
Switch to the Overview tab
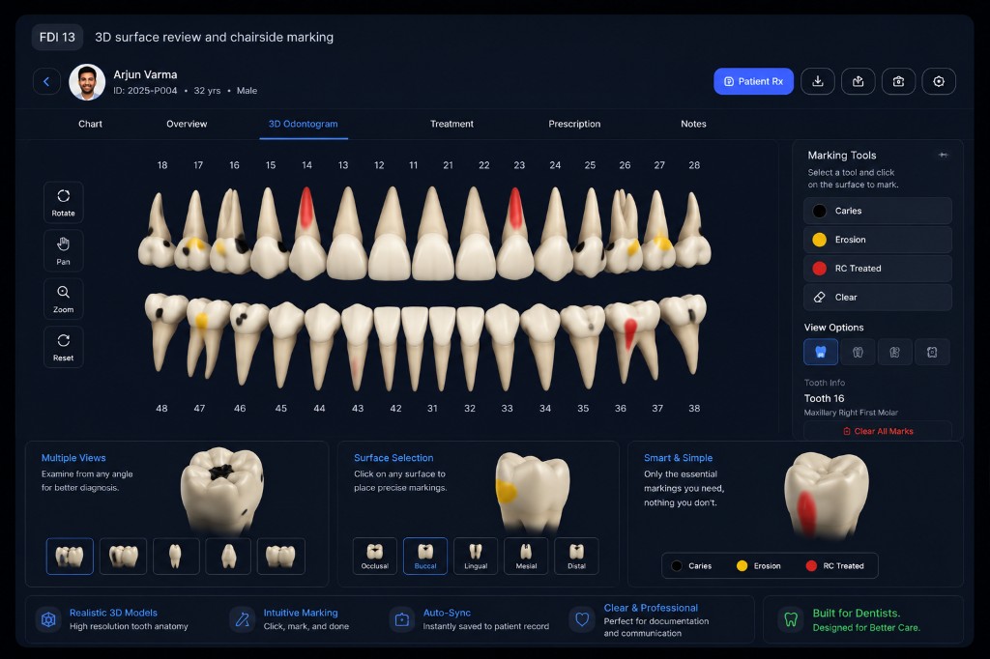pos(187,124)
